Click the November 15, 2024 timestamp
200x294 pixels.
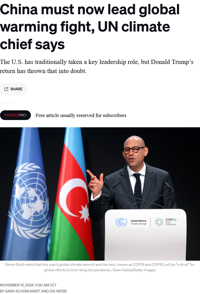pyautogui.click(x=28, y=285)
